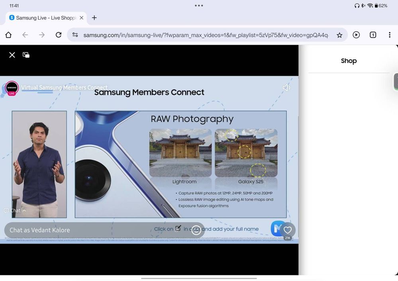398x281 pixels.
Task: Tap the presenter video thumbnail
Action: pyautogui.click(x=39, y=164)
